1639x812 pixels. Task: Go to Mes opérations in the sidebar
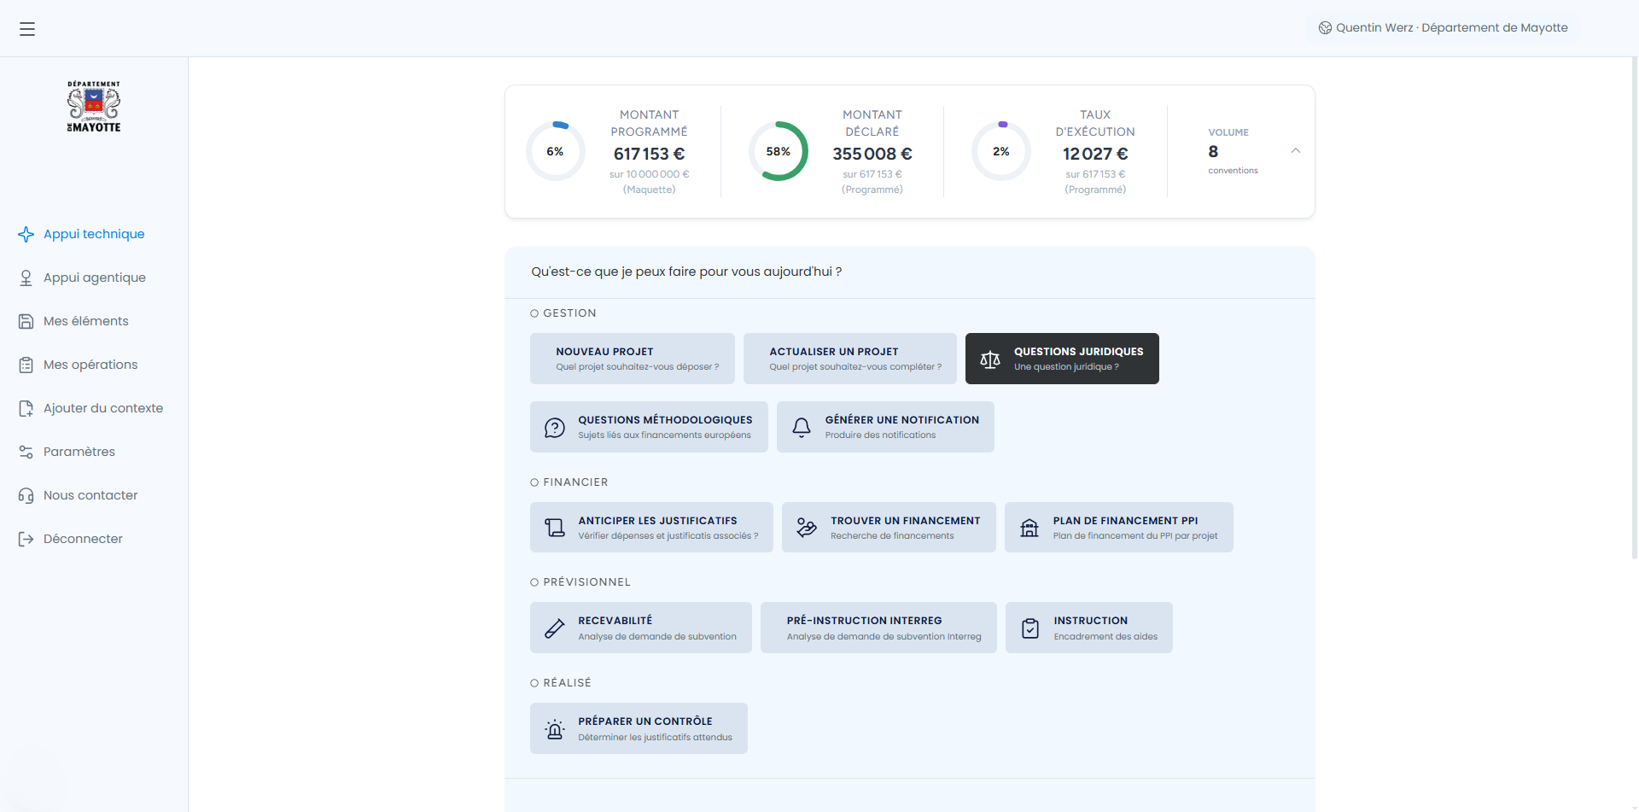pyautogui.click(x=90, y=365)
